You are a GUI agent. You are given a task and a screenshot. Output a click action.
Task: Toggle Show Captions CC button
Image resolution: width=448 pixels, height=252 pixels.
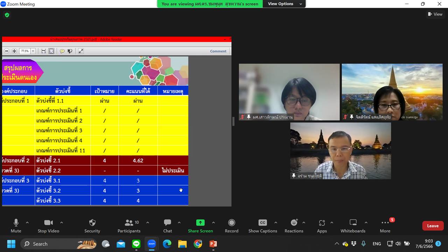[x=262, y=226]
